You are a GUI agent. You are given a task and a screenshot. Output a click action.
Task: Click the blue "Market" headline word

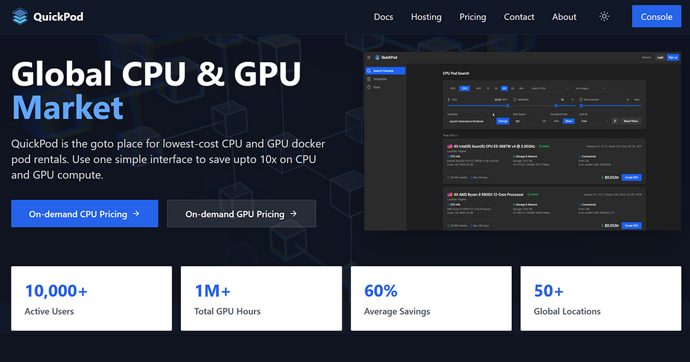(x=67, y=107)
